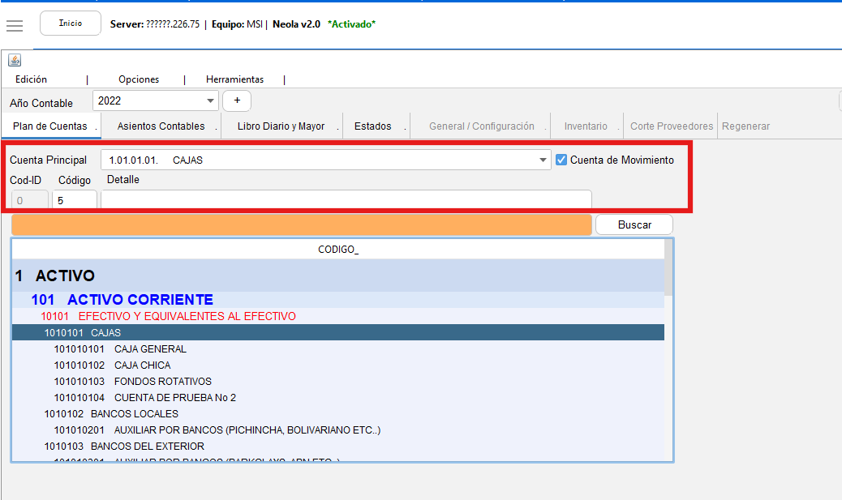The width and height of the screenshot is (842, 500).
Task: Select the BANCOS LOCALES account row
Action: (x=134, y=414)
